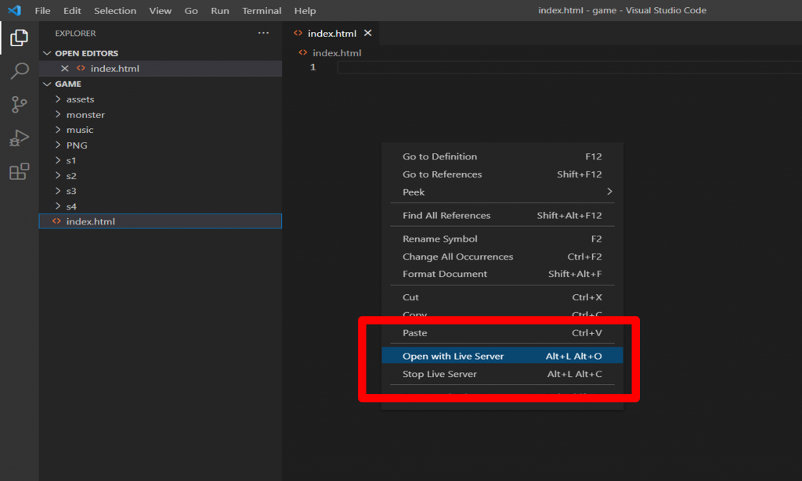Click the EXPLORER panel title
This screenshot has height=481, width=802.
click(75, 33)
